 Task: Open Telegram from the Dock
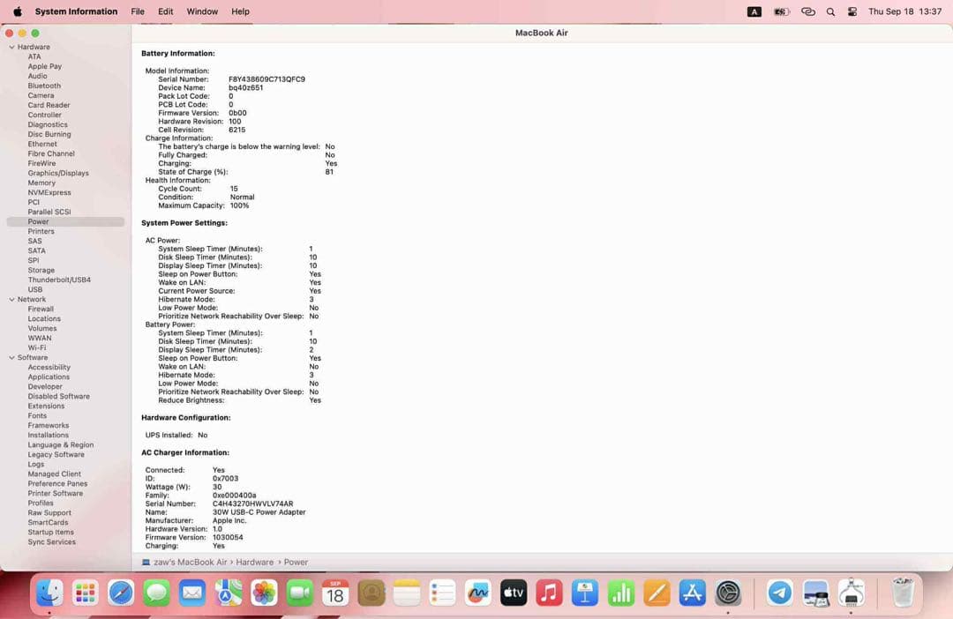(x=779, y=593)
